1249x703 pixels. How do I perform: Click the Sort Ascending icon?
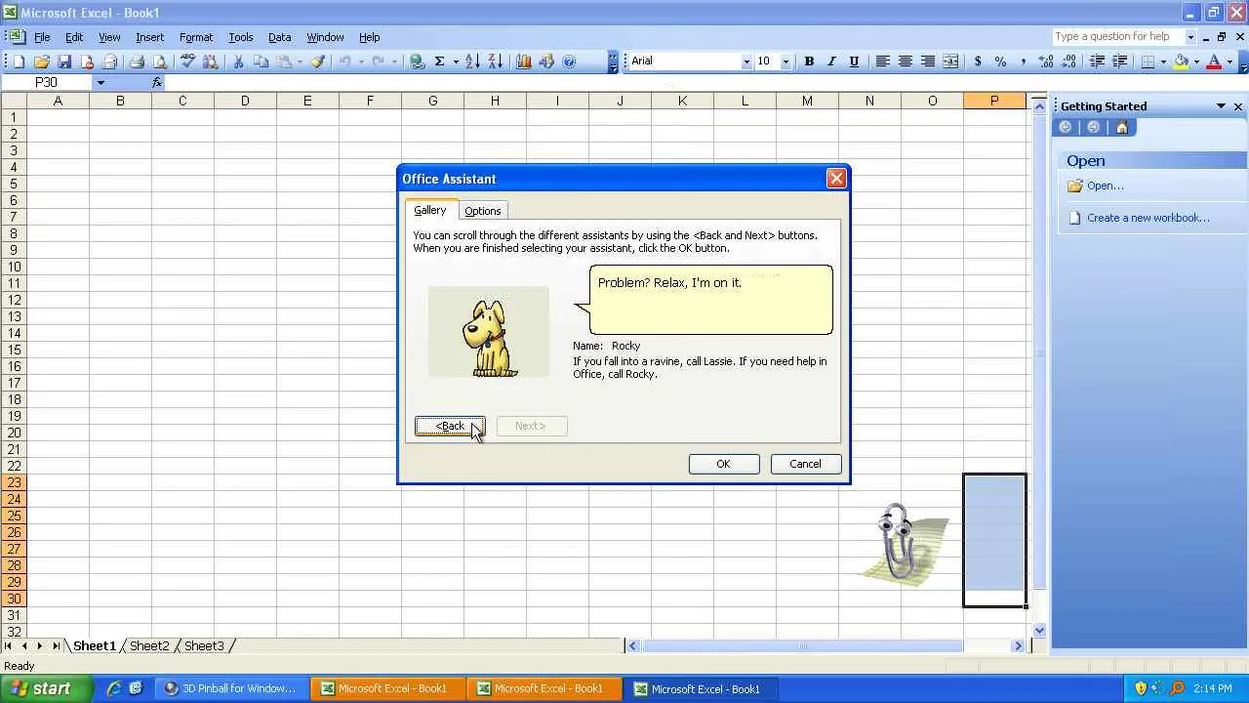tap(472, 62)
